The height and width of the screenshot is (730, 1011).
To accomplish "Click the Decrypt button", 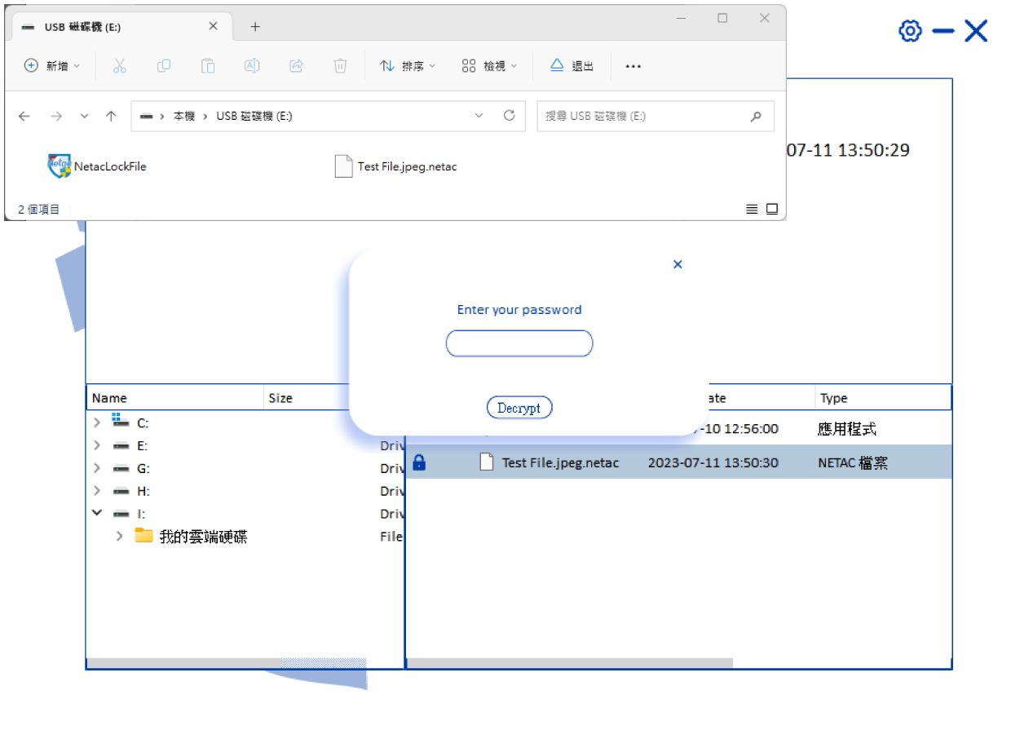I will point(519,408).
